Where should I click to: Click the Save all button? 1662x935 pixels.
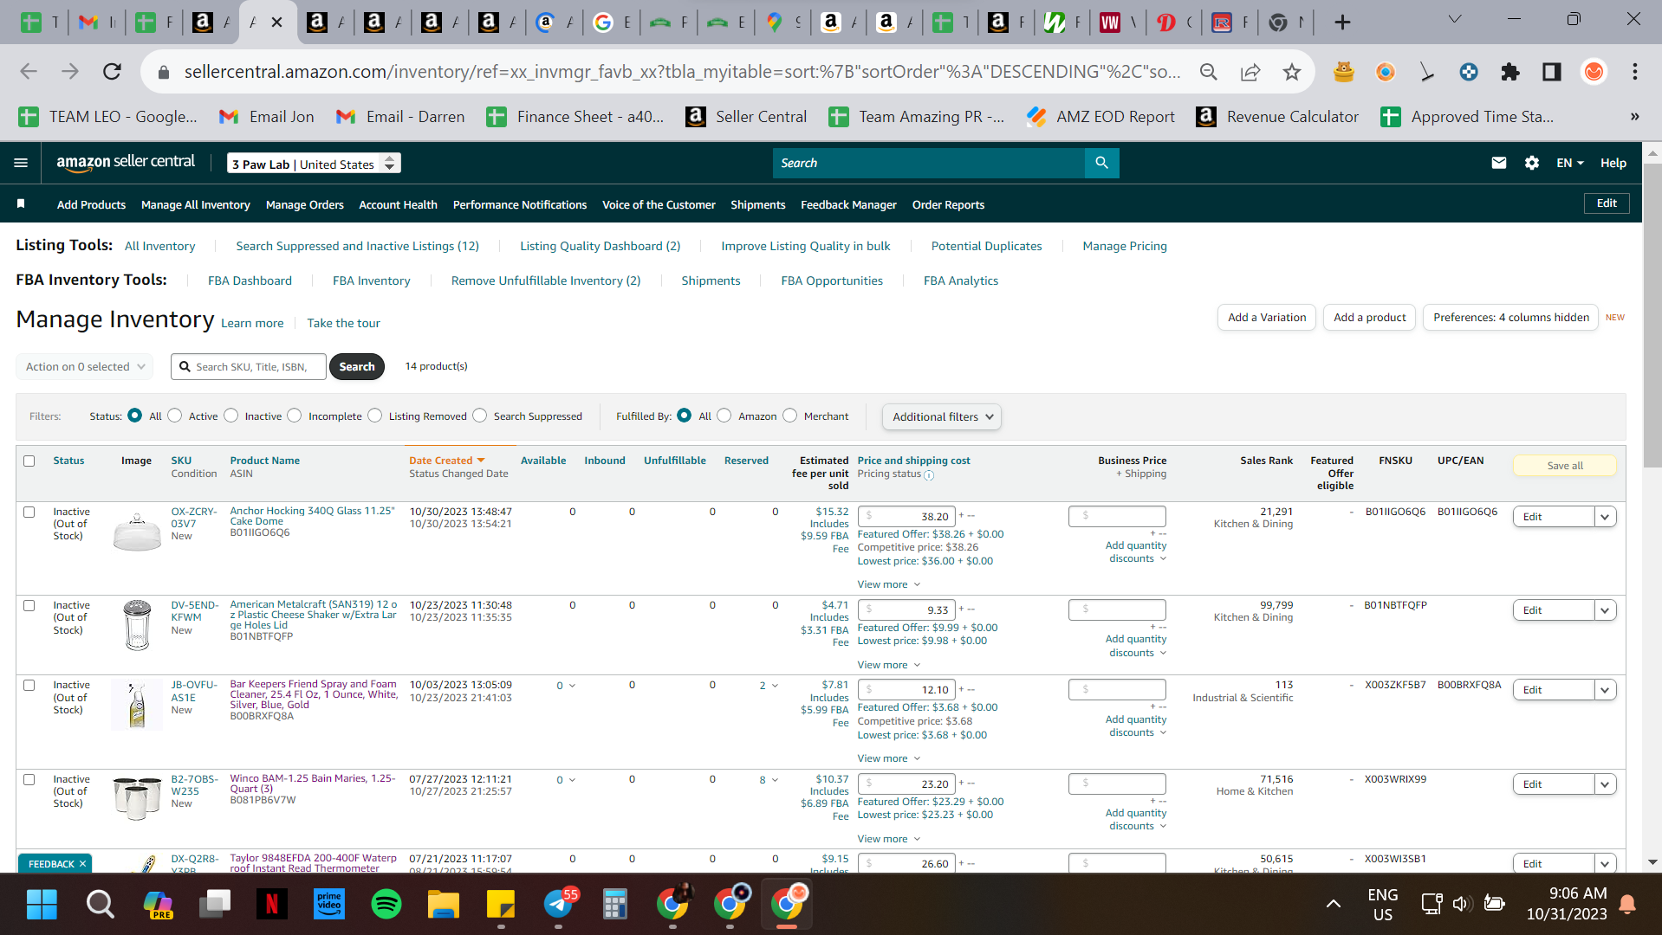tap(1565, 466)
